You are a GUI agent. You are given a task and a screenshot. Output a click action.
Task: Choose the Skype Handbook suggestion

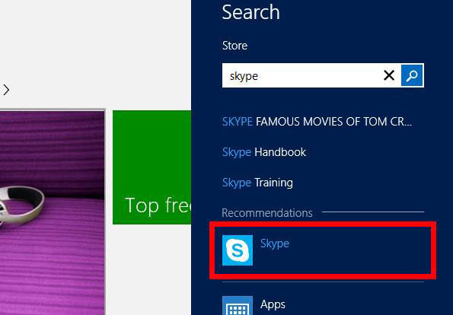(264, 152)
